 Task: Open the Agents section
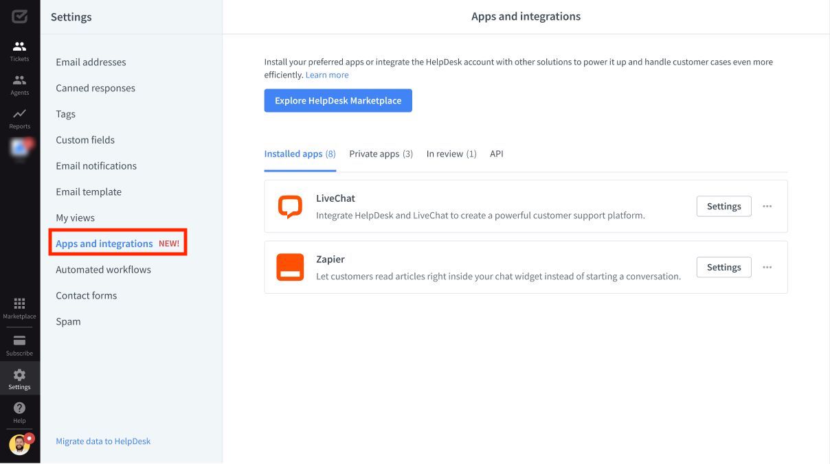[x=19, y=84]
